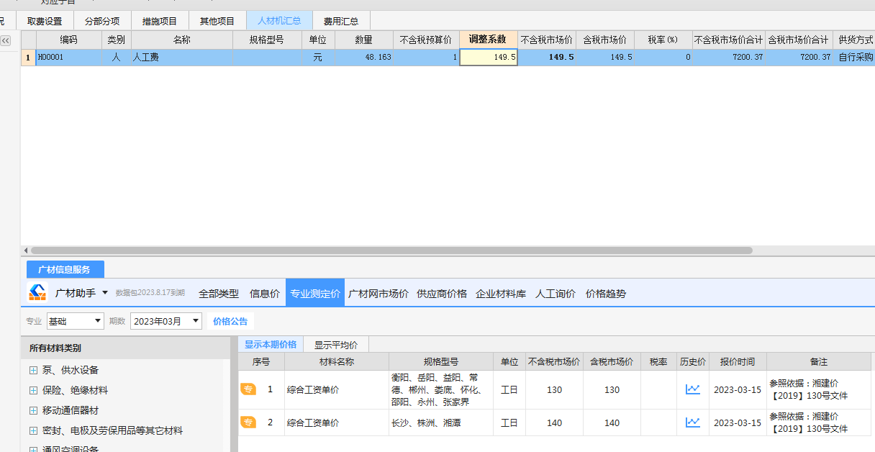Viewport: 875px width, 452px height.
Task: Select 价格趋势 tab
Action: [x=606, y=293]
